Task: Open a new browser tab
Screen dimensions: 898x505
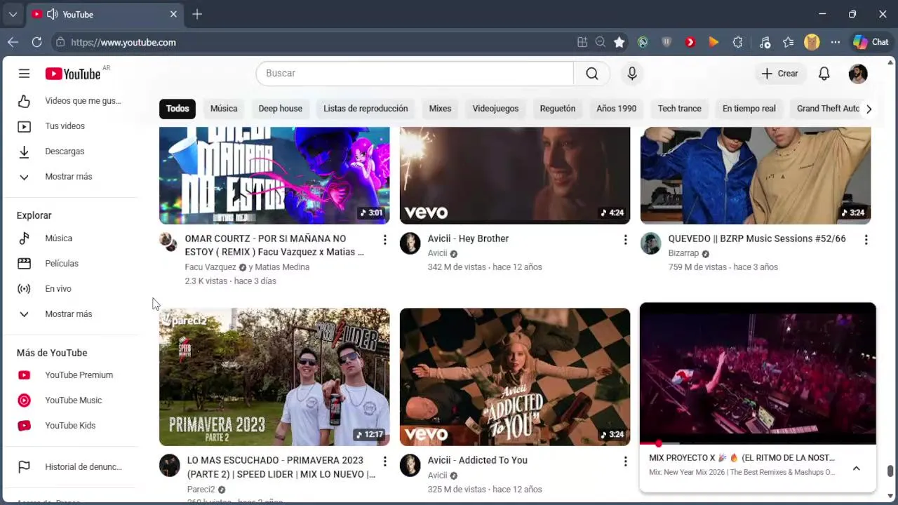Action: pos(197,14)
